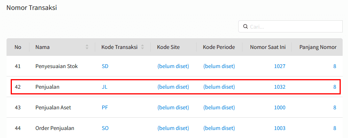This screenshot has height=138, width=348.
Task: Set Kode Periode for Order Penjualan
Action: pos(219,128)
